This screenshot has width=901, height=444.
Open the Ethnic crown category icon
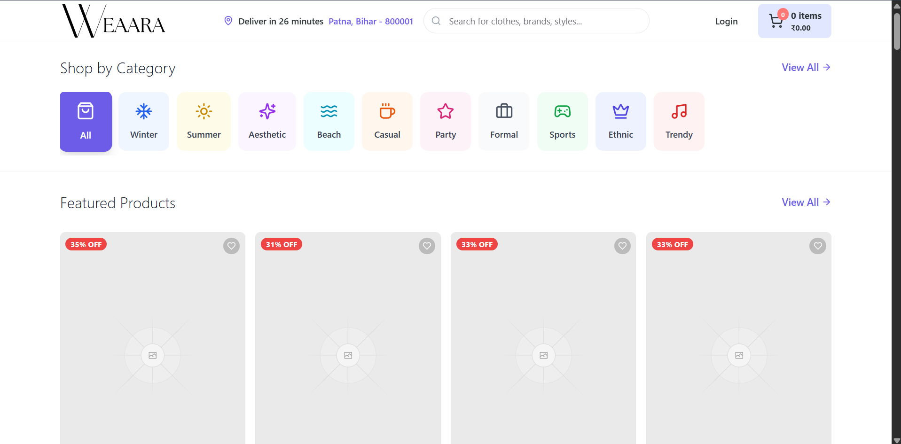click(x=620, y=111)
